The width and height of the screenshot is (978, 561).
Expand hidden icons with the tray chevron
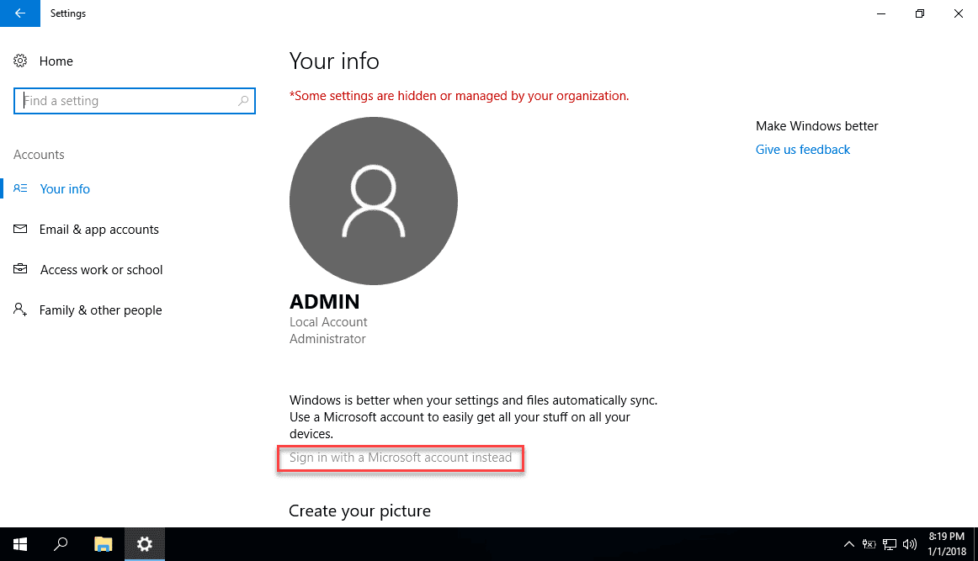(849, 544)
